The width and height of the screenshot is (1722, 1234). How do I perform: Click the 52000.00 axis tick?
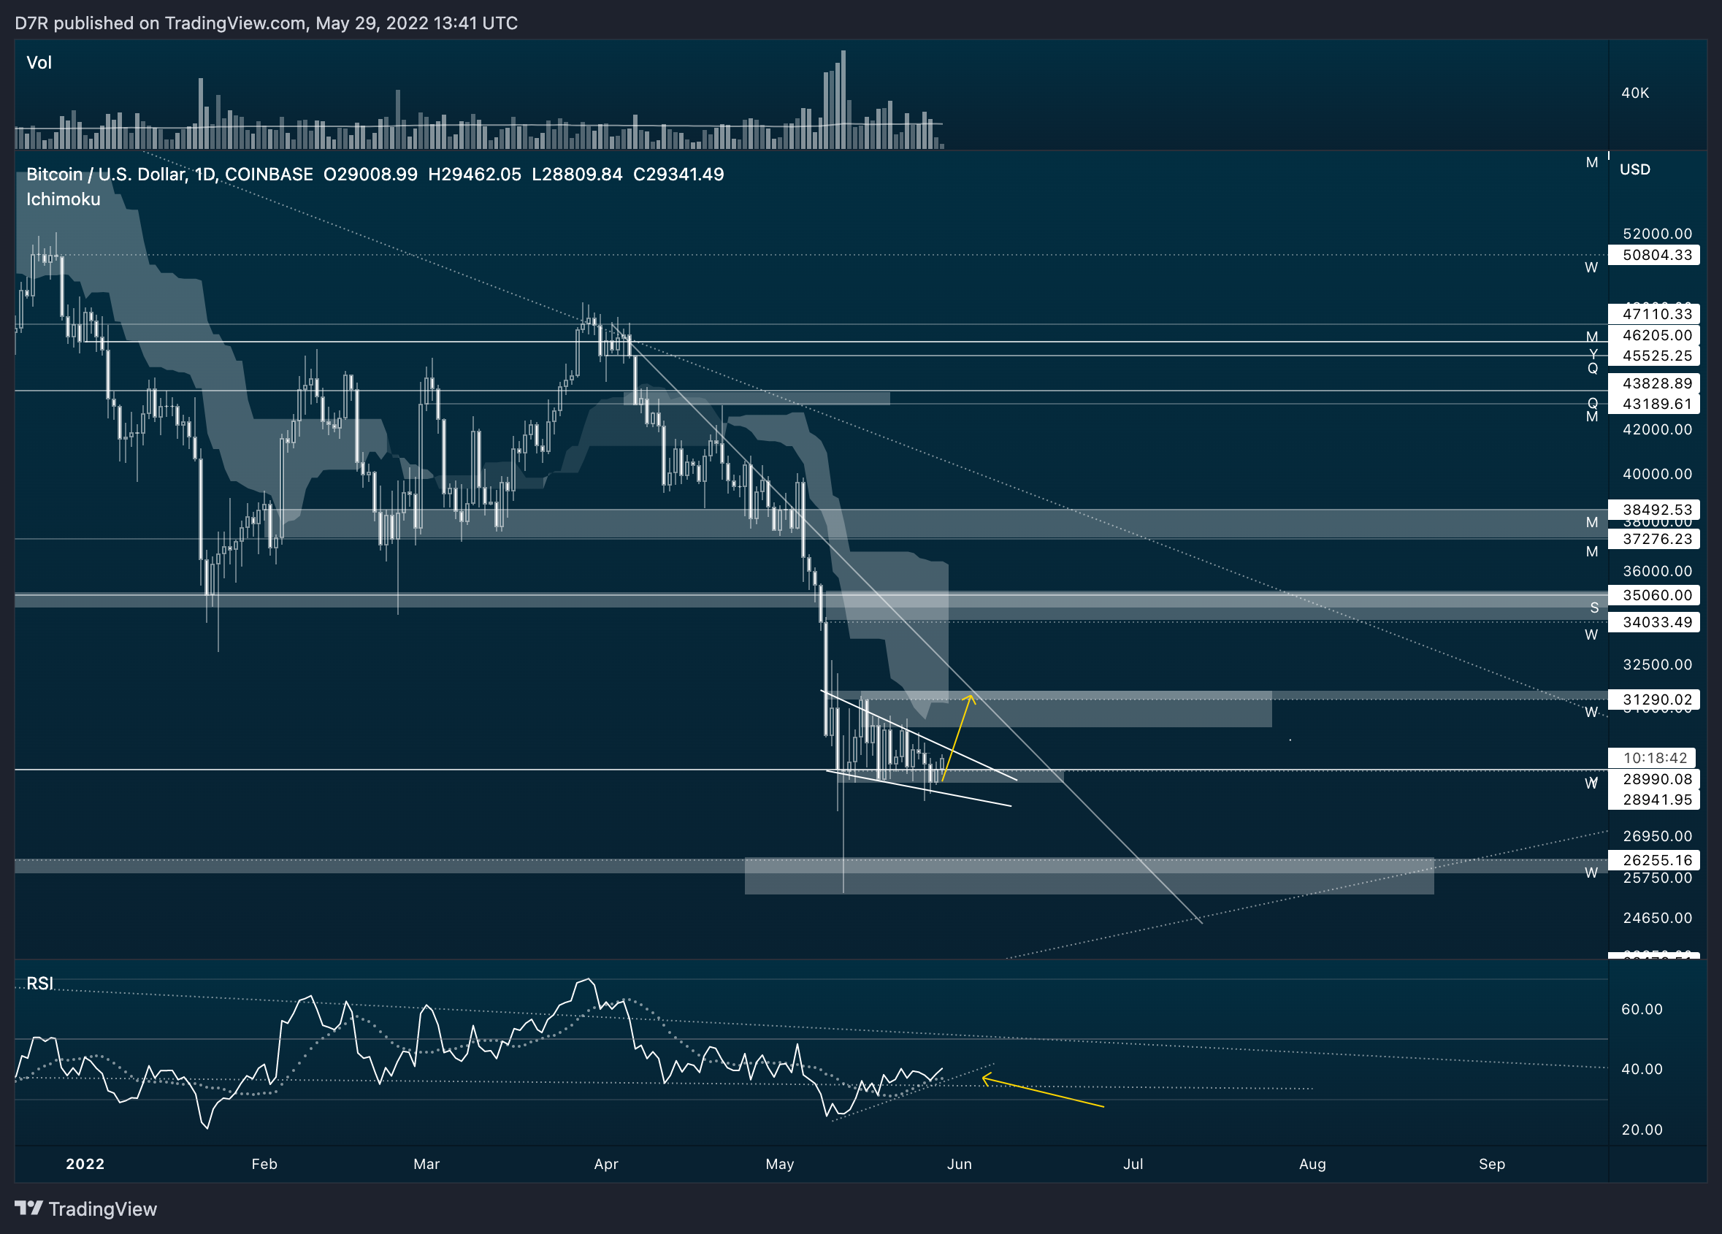click(x=1658, y=234)
